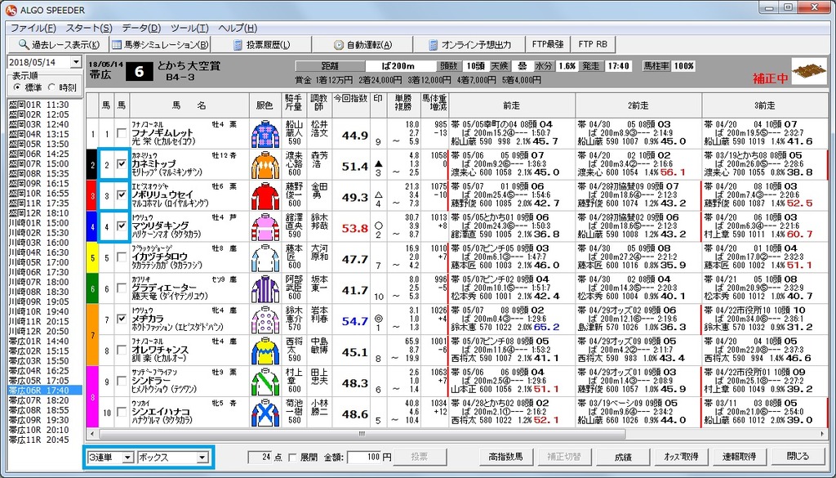The height and width of the screenshot is (478, 836).
Task: Uncheck the box for horse 7 メヂカラ
Action: [x=122, y=319]
